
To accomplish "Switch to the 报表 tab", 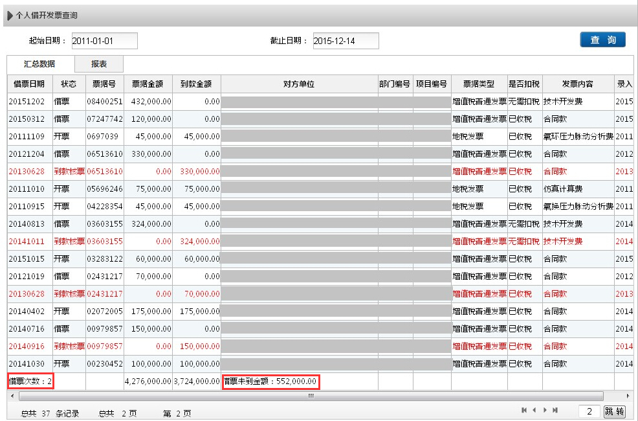I will pyautogui.click(x=98, y=64).
